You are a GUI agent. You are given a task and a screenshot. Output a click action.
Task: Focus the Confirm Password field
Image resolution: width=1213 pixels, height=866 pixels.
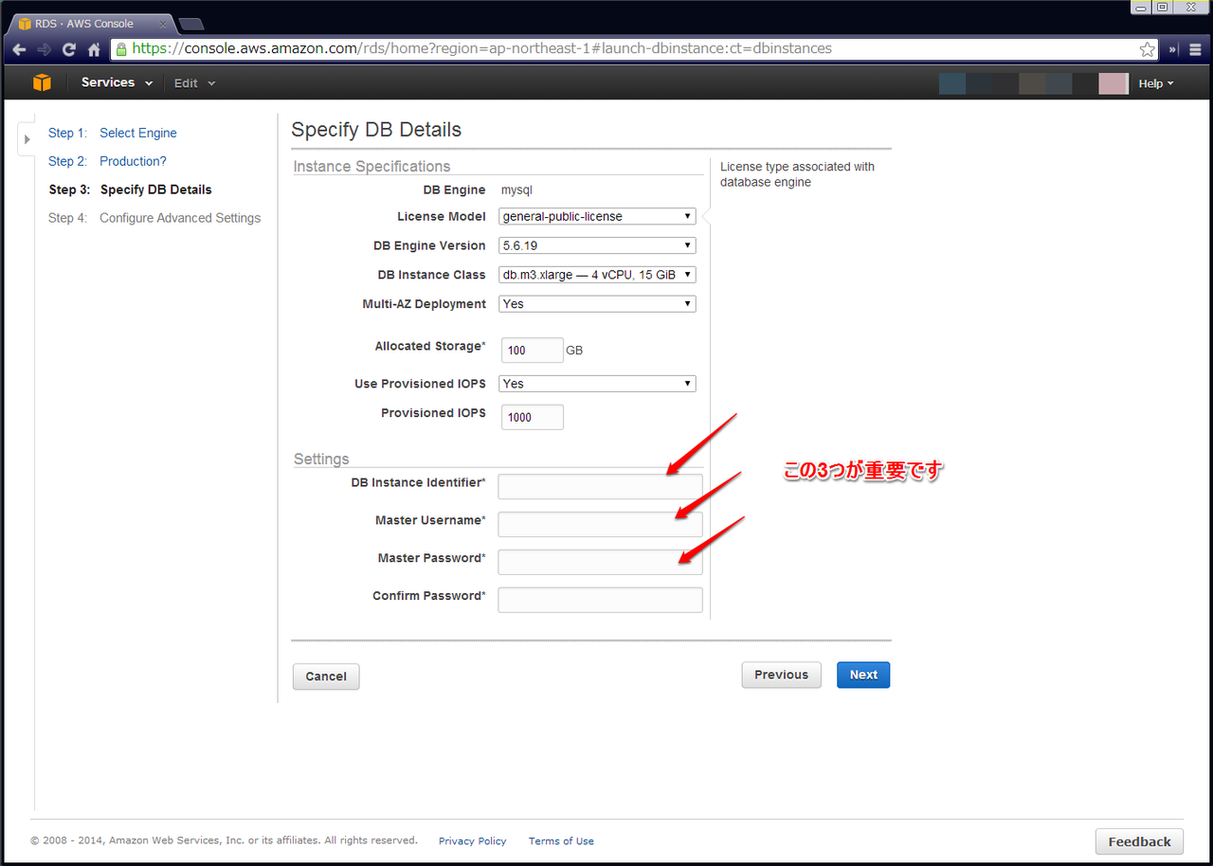click(601, 600)
